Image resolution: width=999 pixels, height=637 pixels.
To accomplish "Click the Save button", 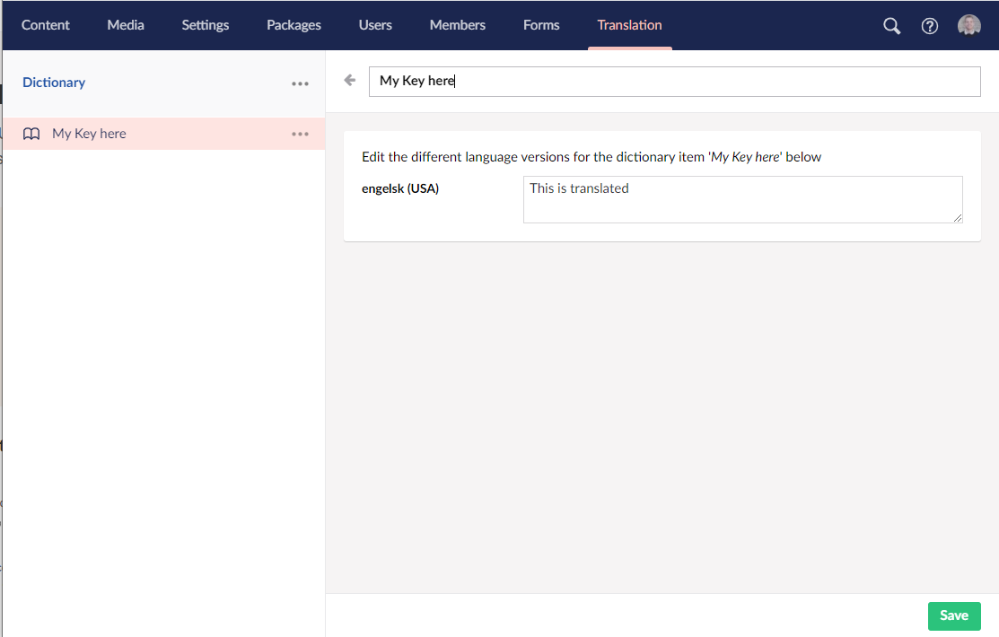I will 953,615.
